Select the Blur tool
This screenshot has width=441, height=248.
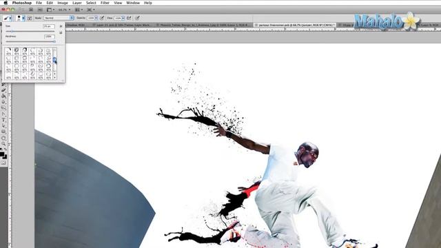(3, 102)
